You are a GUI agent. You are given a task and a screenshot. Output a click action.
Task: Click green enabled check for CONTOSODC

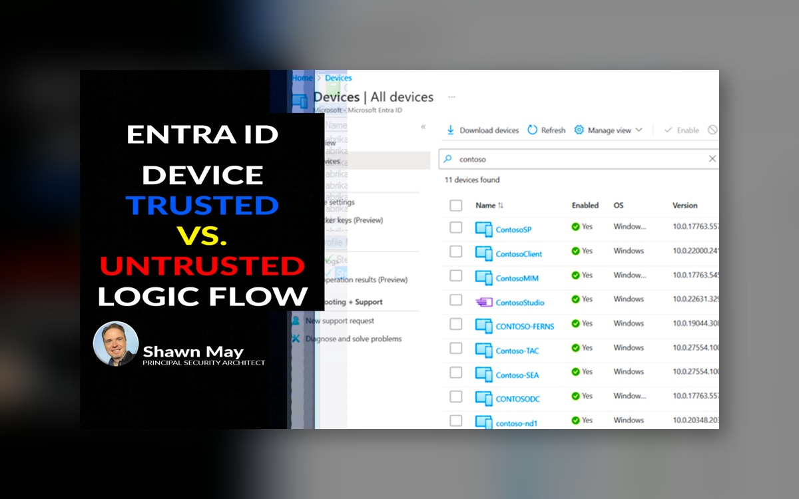click(575, 396)
